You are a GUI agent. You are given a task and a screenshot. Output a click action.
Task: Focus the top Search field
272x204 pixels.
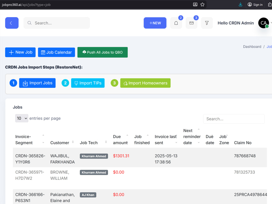click(57, 23)
